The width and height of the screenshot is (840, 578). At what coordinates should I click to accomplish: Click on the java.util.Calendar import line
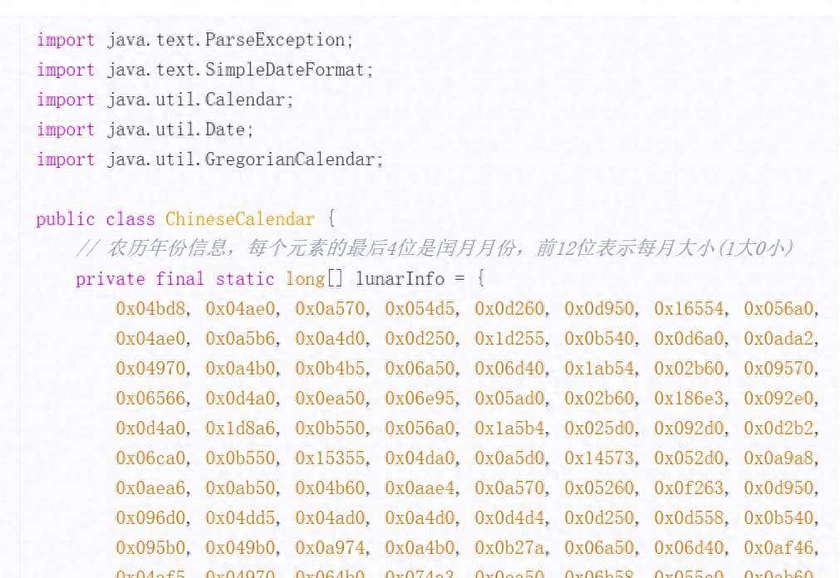[165, 100]
